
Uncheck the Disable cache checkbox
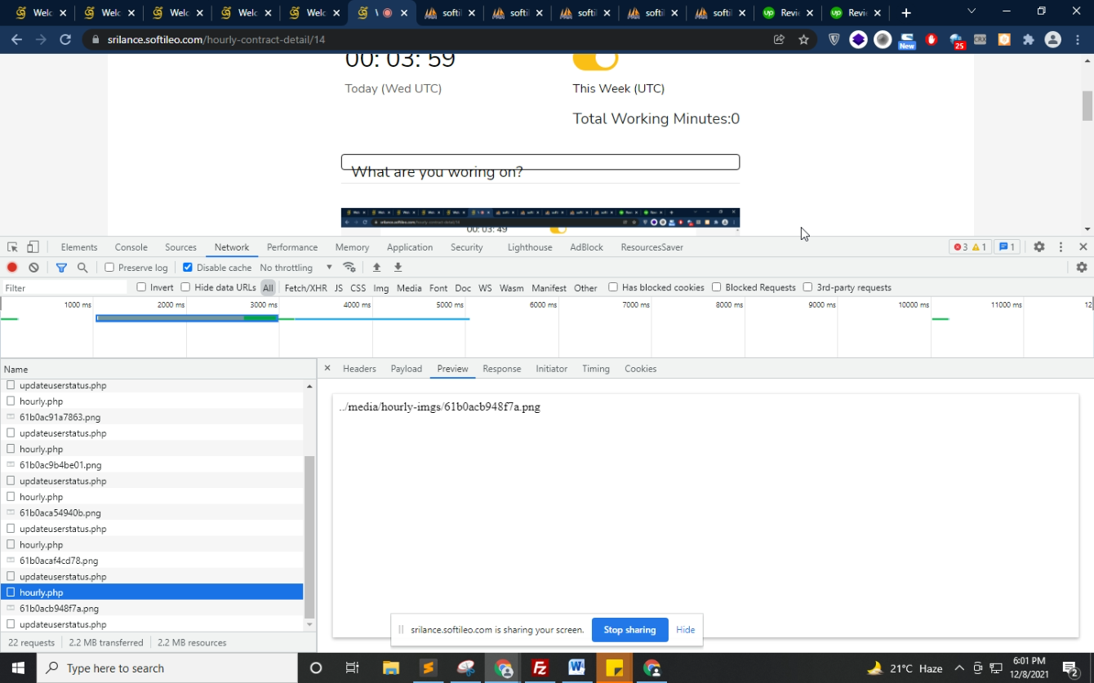pos(188,268)
